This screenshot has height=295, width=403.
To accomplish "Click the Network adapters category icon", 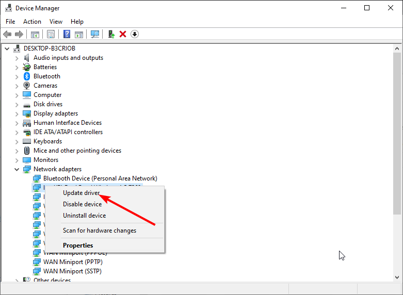I will 27,169.
